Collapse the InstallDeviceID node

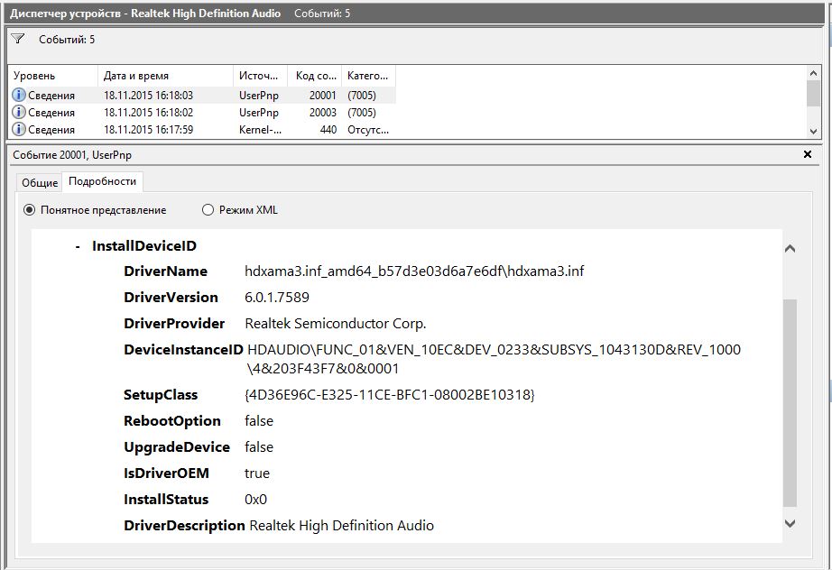pyautogui.click(x=78, y=246)
